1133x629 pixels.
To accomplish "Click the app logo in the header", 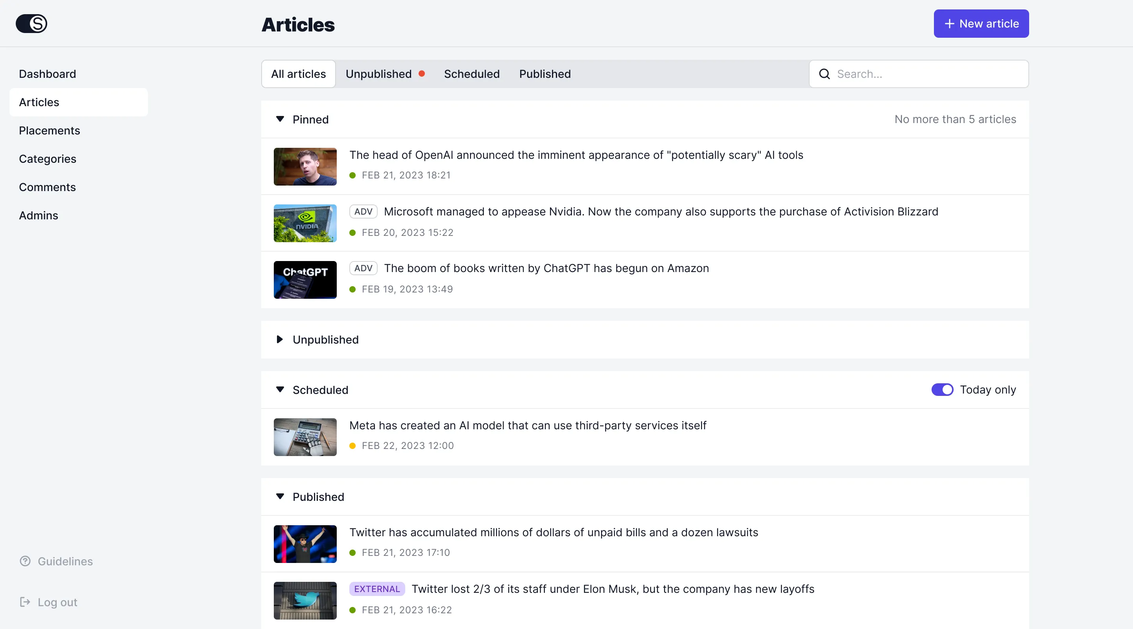I will [x=31, y=24].
